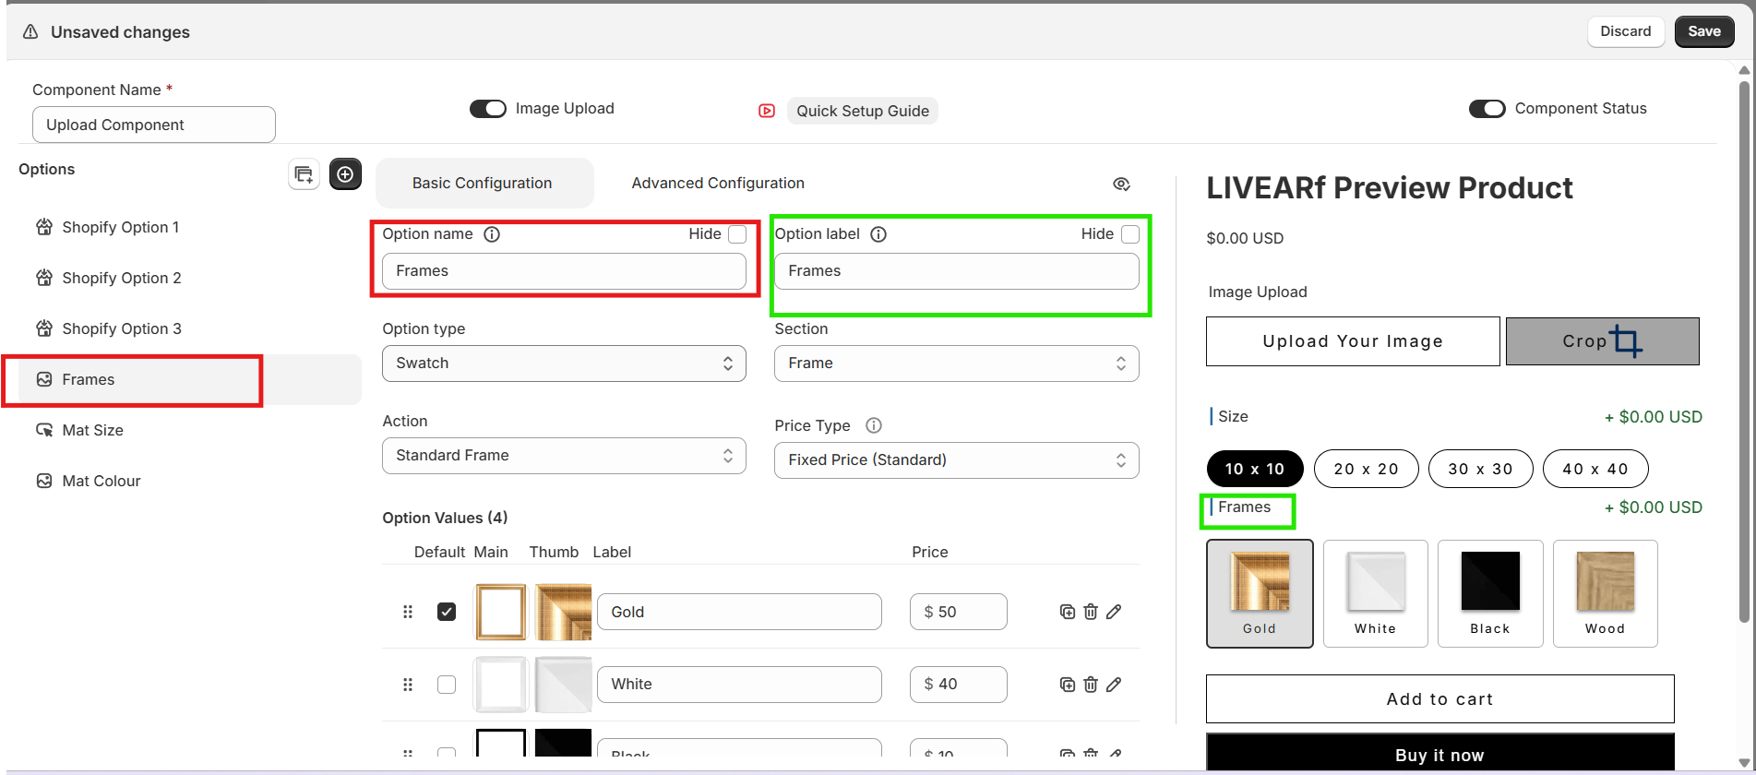Open the Option name info icon
Image resolution: width=1756 pixels, height=775 pixels.
point(492,234)
